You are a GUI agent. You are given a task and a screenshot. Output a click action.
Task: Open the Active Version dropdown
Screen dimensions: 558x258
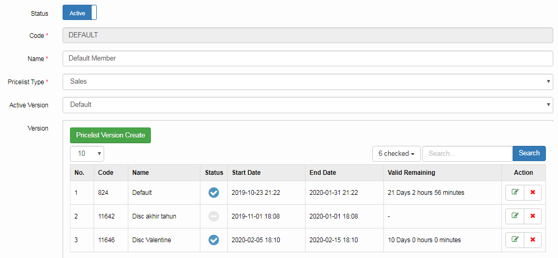[x=308, y=105]
